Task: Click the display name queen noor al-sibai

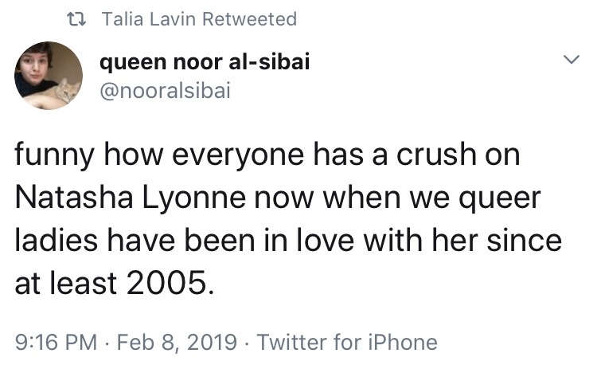Action: click(203, 61)
